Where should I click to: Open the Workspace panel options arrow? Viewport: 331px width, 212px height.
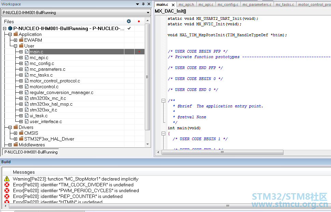click(137, 4)
